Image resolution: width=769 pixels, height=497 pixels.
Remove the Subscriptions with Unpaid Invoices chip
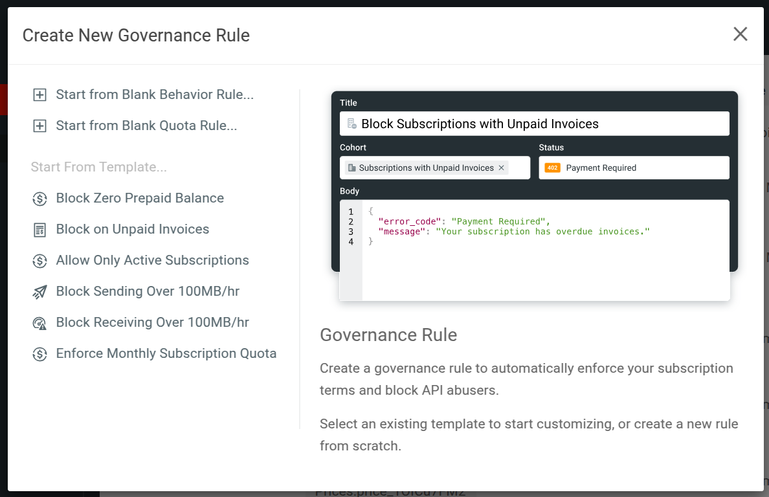501,167
